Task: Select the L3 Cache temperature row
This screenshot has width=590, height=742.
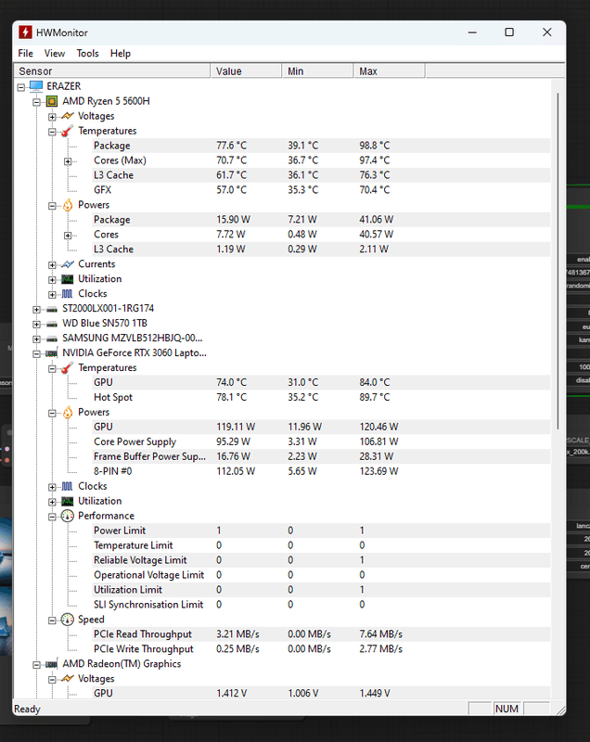Action: pos(321,175)
